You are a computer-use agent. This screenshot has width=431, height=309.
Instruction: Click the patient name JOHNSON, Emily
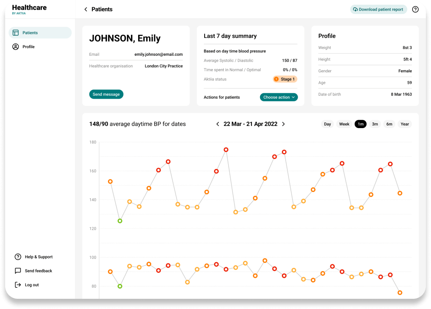point(125,38)
